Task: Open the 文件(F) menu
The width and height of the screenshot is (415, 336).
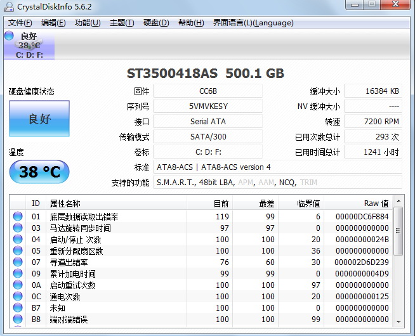Action: 20,23
